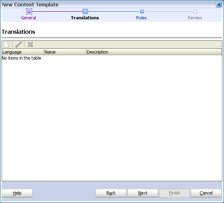This screenshot has width=224, height=203.
Task: Go to the Review step label
Action: click(x=195, y=18)
